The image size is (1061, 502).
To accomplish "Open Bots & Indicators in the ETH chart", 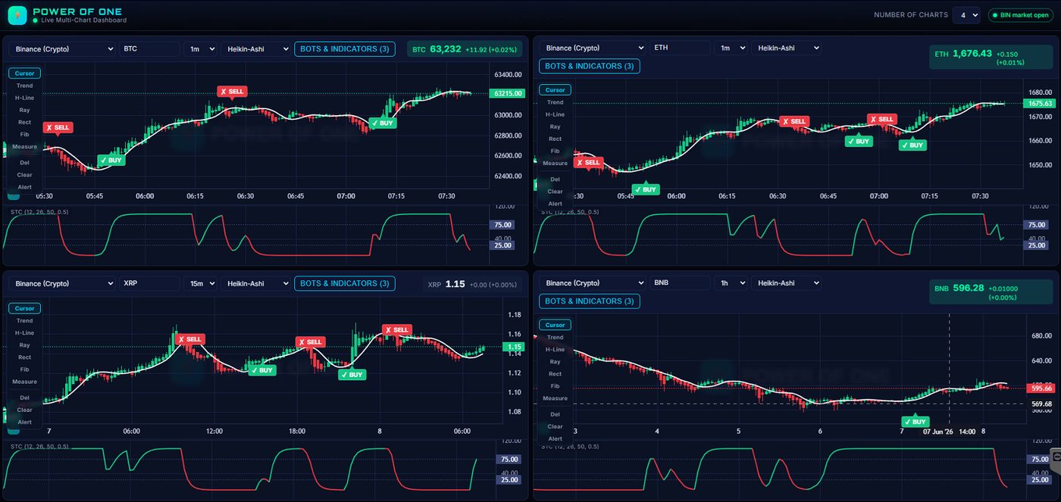I will (589, 66).
